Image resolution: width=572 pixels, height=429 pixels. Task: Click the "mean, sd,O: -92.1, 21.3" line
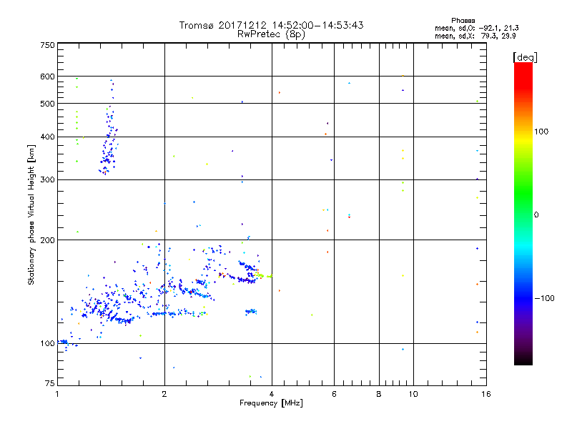[476, 28]
